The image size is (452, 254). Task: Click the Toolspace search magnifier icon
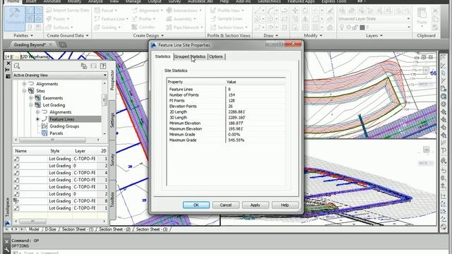click(17, 66)
